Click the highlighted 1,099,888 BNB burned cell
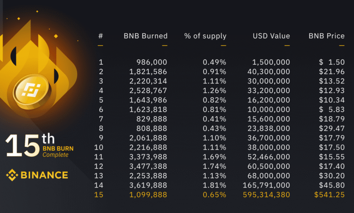The width and height of the screenshot is (354, 213). pos(148,194)
